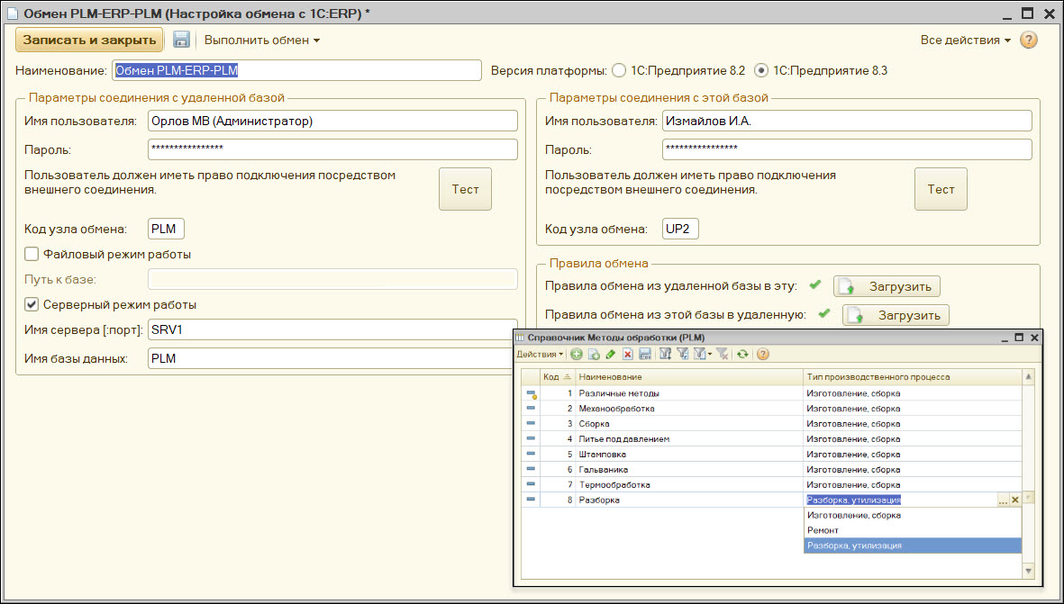This screenshot has width=1064, height=604.
Task: Click the red X delete-mark icon in the Справочник toolbar
Action: [628, 355]
